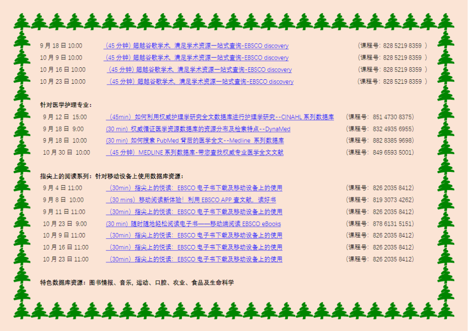Click the 针对医学护理专业 section heading

click(66, 105)
